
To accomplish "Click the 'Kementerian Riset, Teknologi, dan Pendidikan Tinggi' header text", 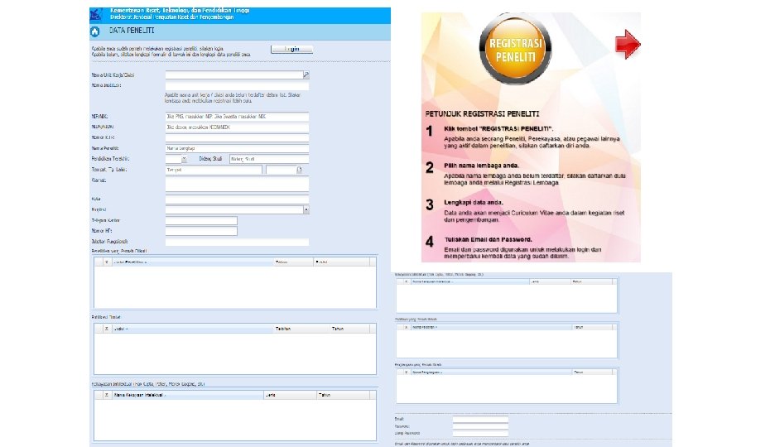I will [180, 11].
